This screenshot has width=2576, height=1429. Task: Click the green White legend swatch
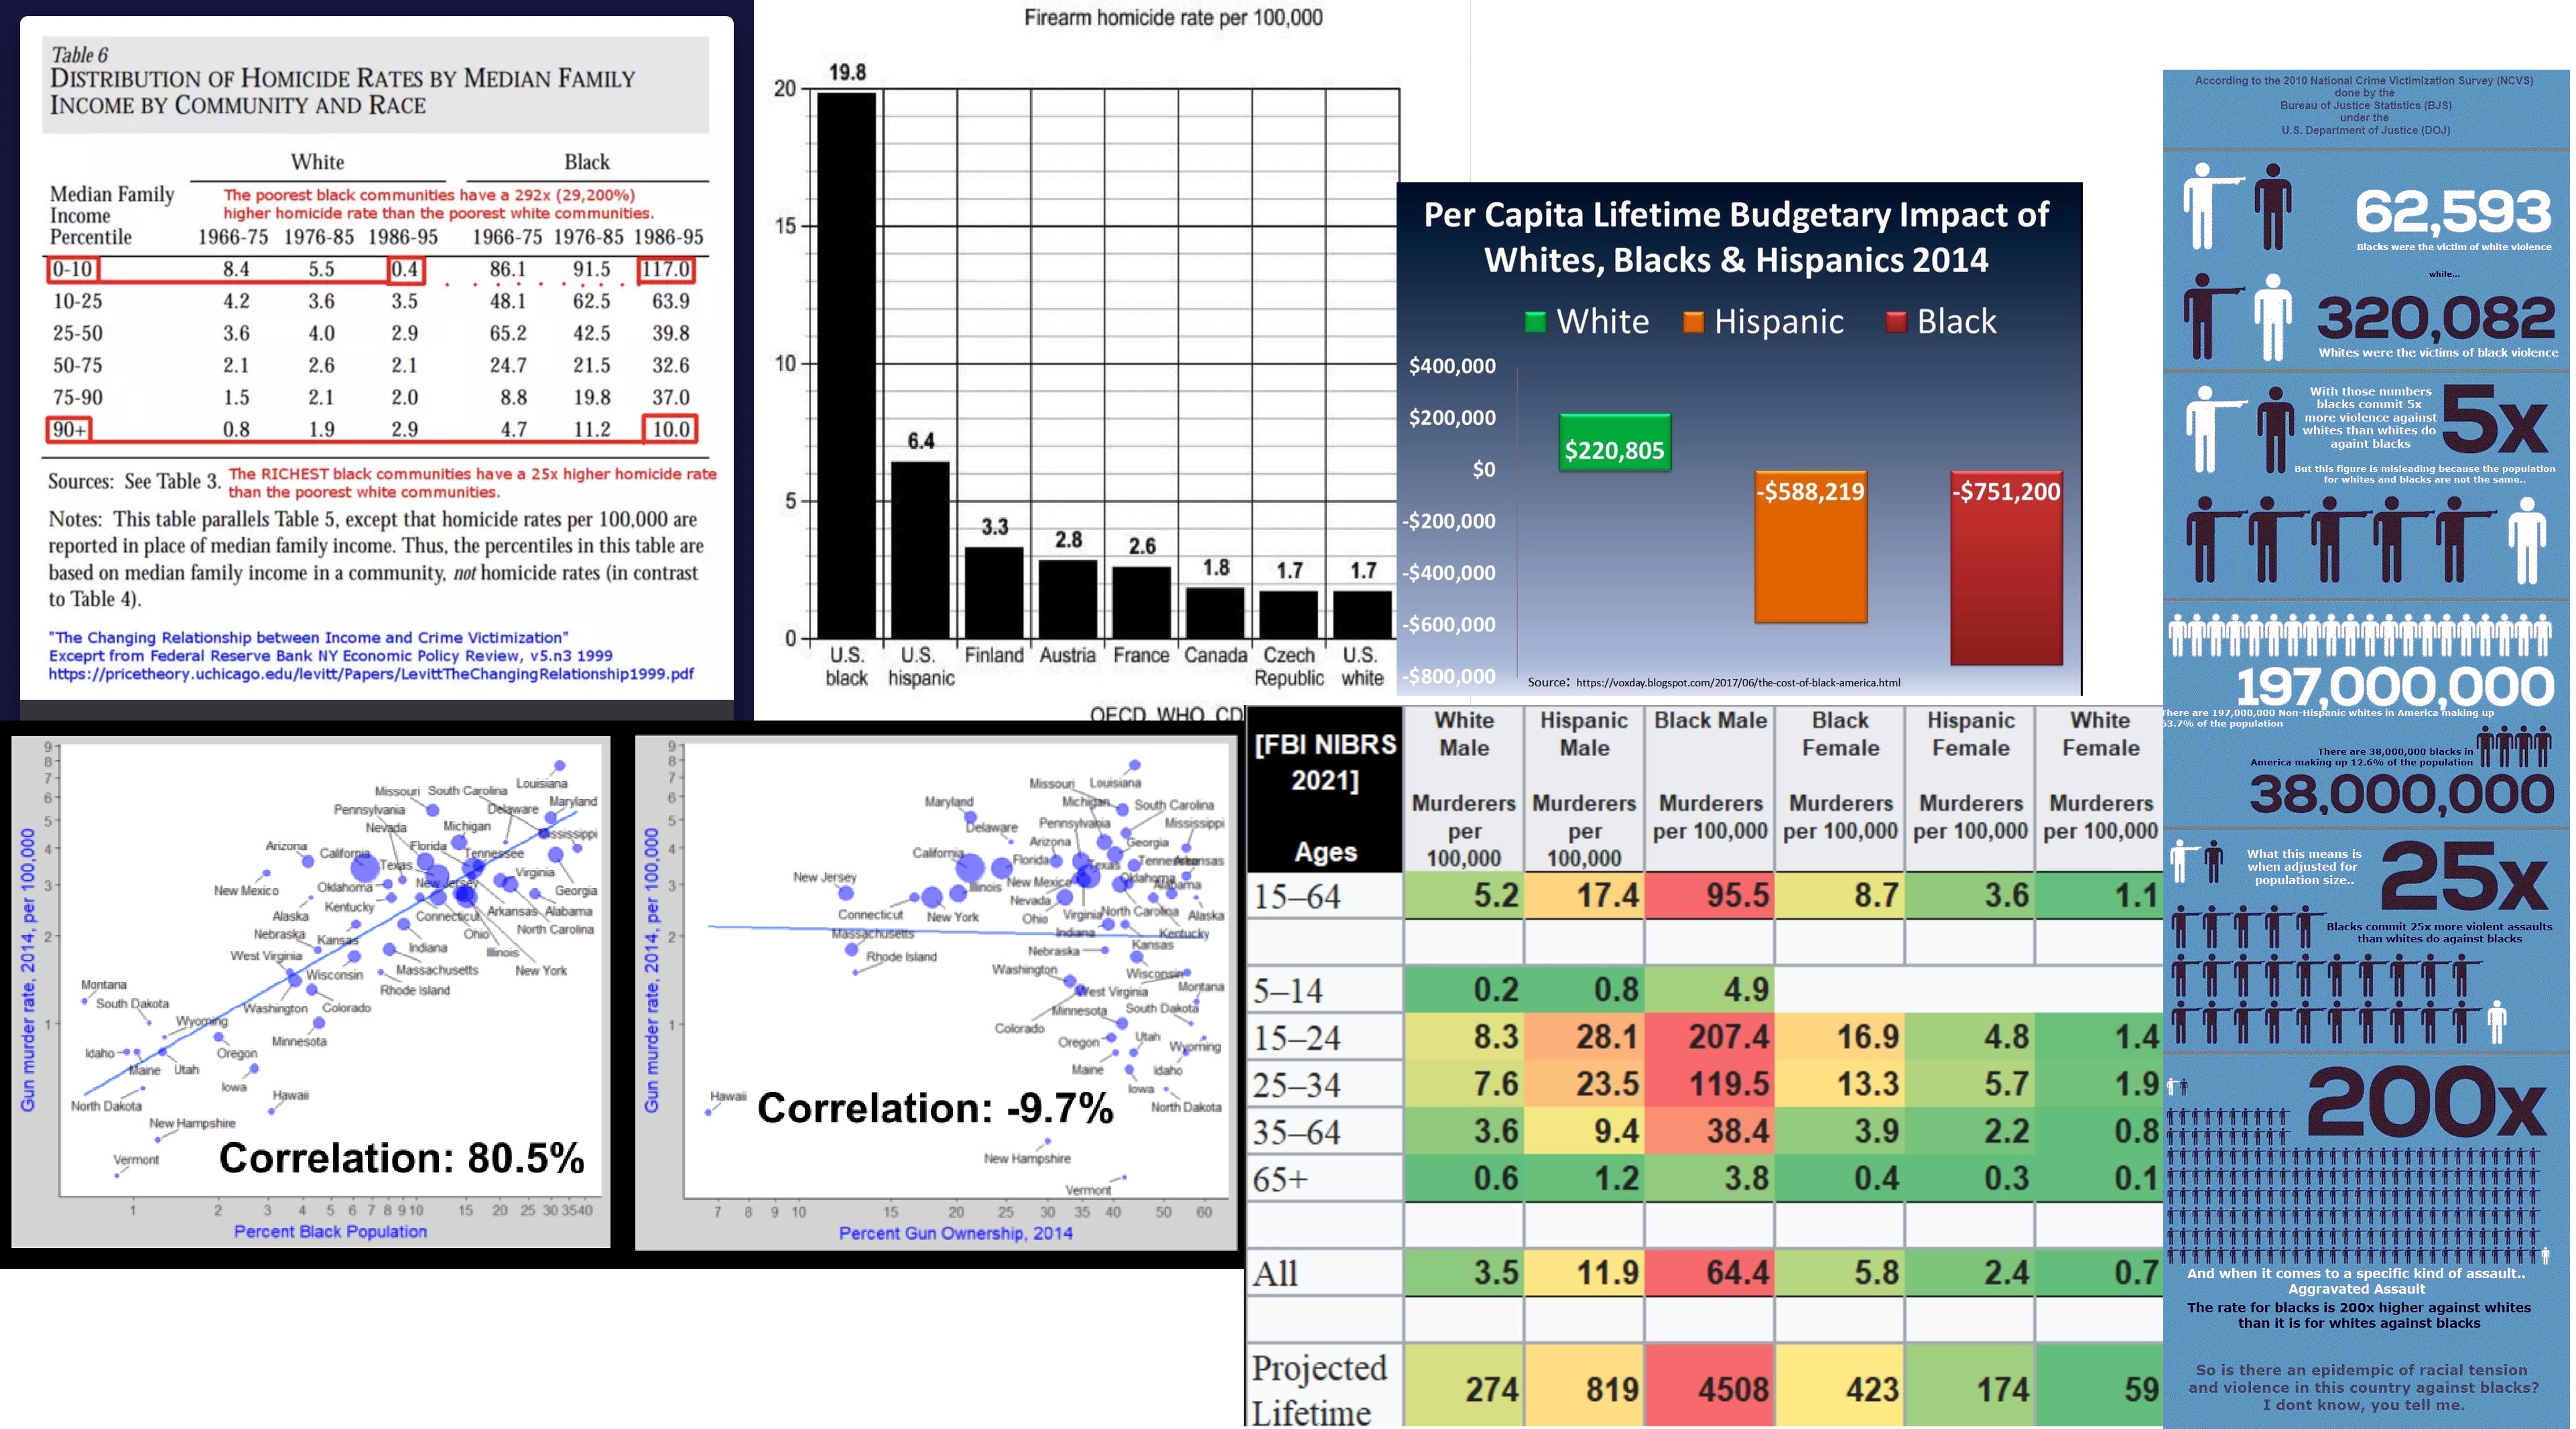click(x=1535, y=322)
